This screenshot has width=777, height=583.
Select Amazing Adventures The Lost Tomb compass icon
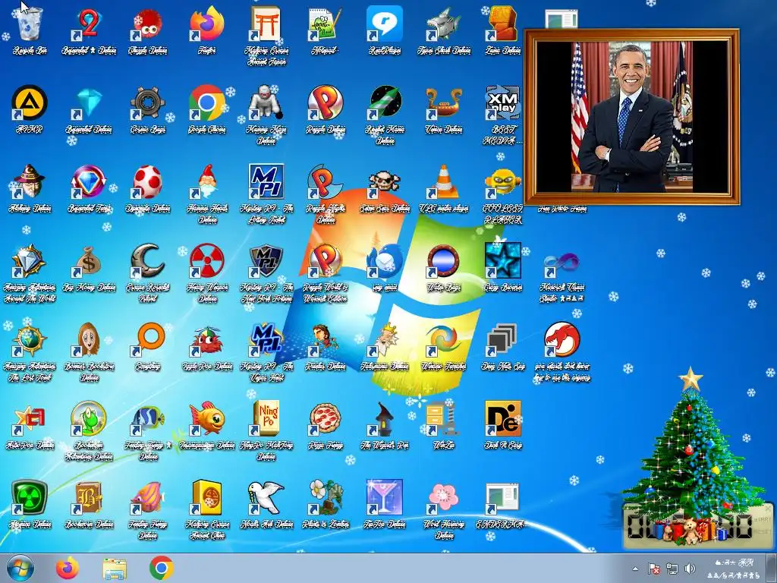(30, 340)
